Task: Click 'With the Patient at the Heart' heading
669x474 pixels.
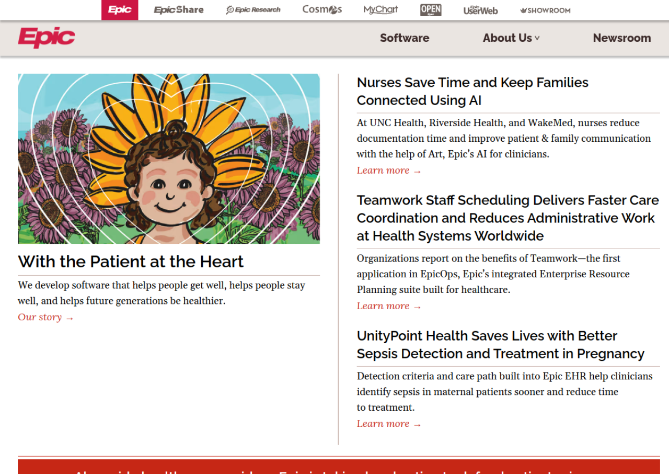Action: 131,262
